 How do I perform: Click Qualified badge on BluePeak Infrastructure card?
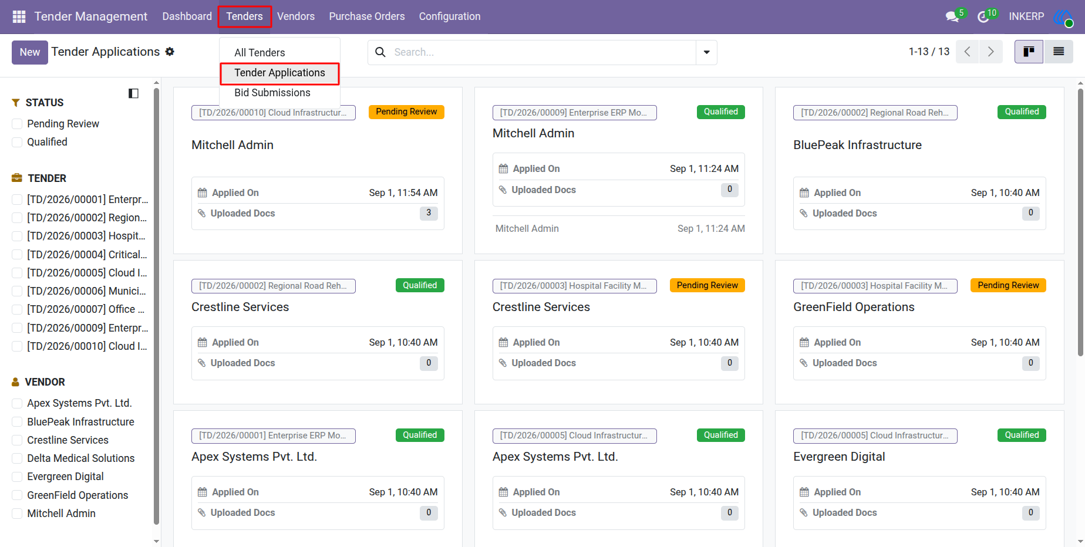1022,112
